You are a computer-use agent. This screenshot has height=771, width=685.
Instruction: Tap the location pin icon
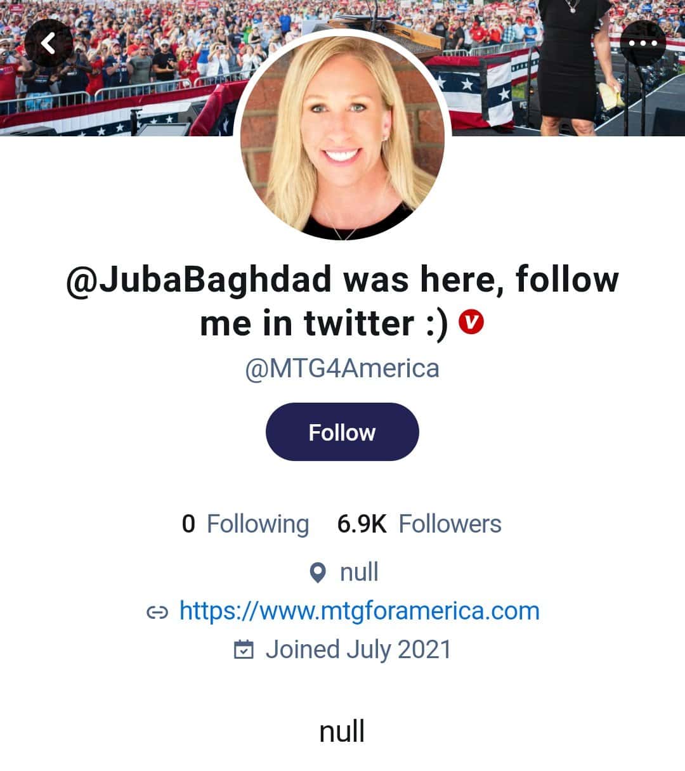(x=317, y=573)
